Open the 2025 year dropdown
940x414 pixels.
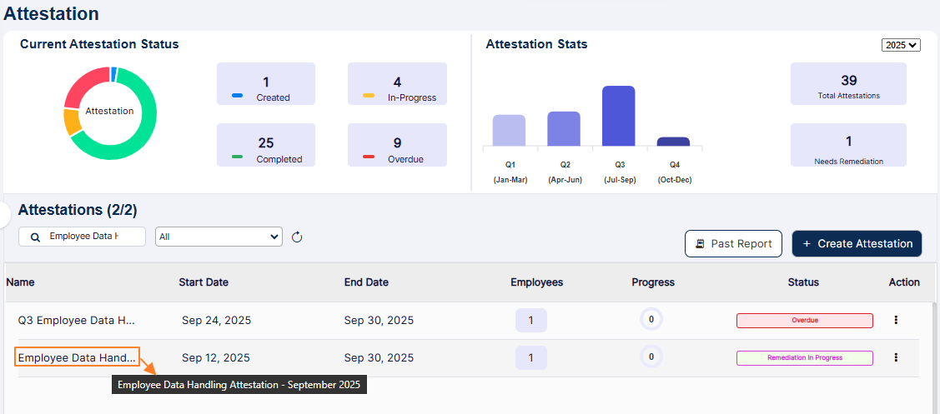tap(901, 45)
